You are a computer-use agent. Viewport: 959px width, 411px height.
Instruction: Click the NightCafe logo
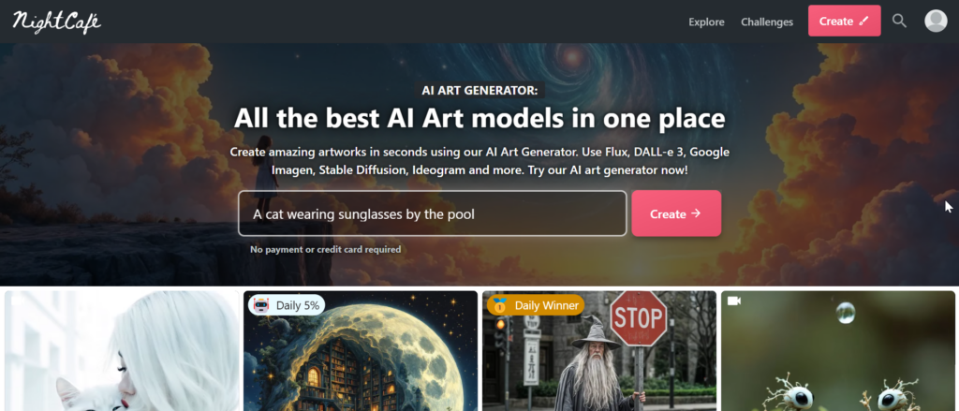tap(57, 22)
